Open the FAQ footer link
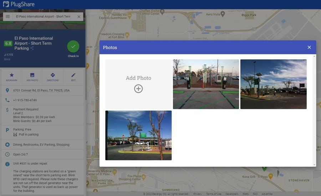The width and height of the screenshot is (321, 196). point(255,194)
